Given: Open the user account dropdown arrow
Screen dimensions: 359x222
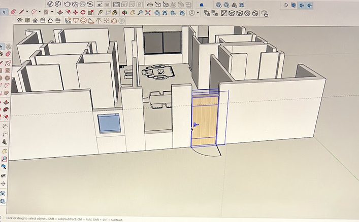Looking at the screenshot, I should pyautogui.click(x=198, y=13).
